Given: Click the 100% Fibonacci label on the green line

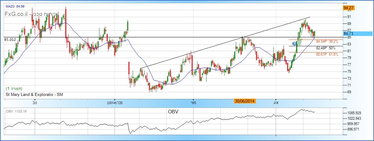Looking at the screenshot, I should [x=300, y=43].
